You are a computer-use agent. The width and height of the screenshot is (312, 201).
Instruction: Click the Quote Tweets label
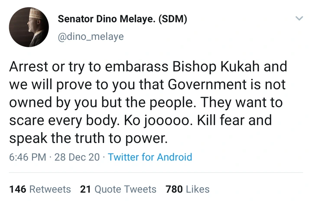tap(125, 189)
